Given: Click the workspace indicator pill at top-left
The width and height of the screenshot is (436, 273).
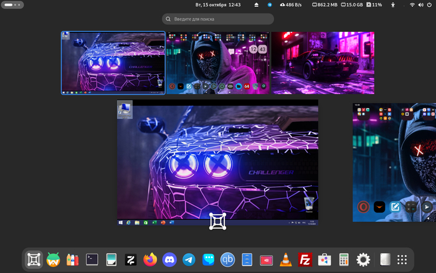Looking at the screenshot, I should [12, 5].
